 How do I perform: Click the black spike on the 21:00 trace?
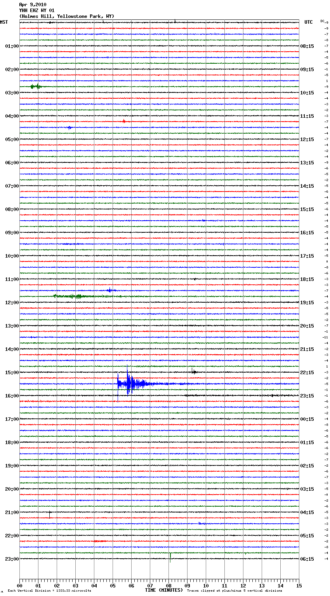coord(50,514)
